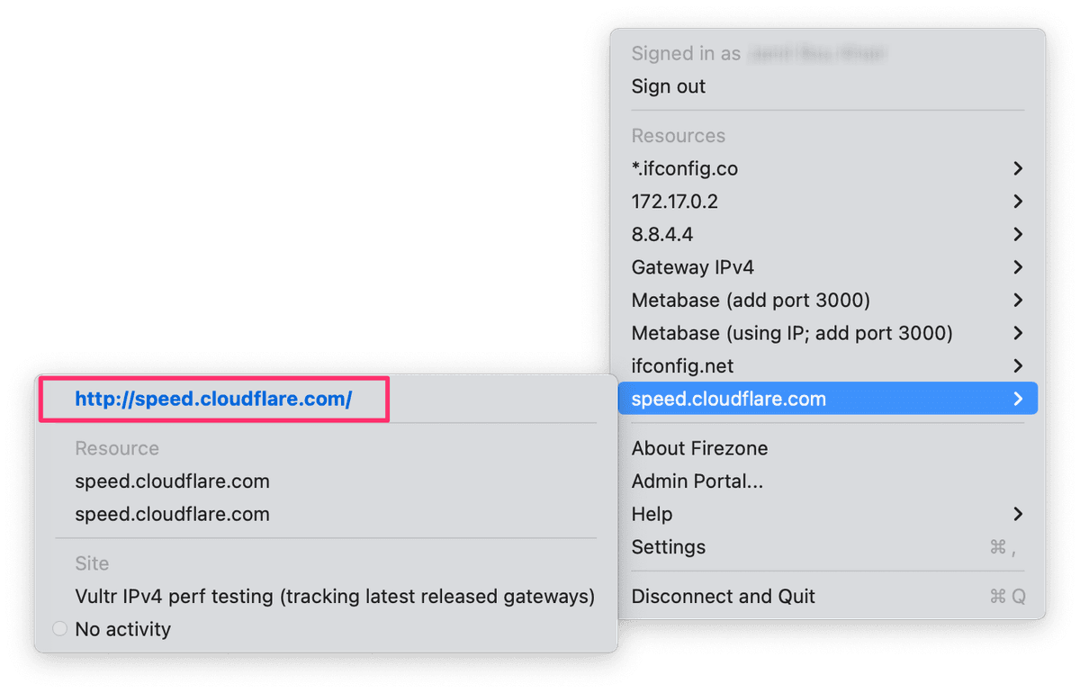This screenshot has height=693, width=1080.
Task: Click the No activity status circle
Action: pos(60,629)
